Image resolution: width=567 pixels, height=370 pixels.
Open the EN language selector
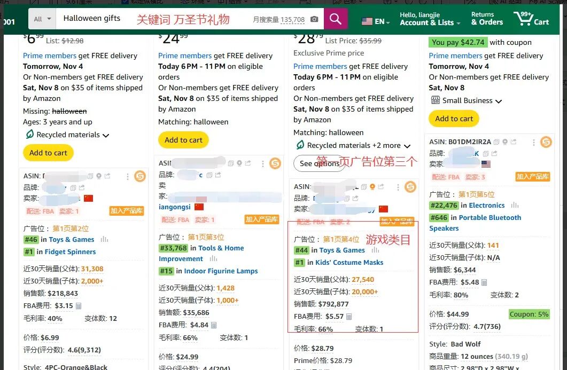[x=376, y=21]
